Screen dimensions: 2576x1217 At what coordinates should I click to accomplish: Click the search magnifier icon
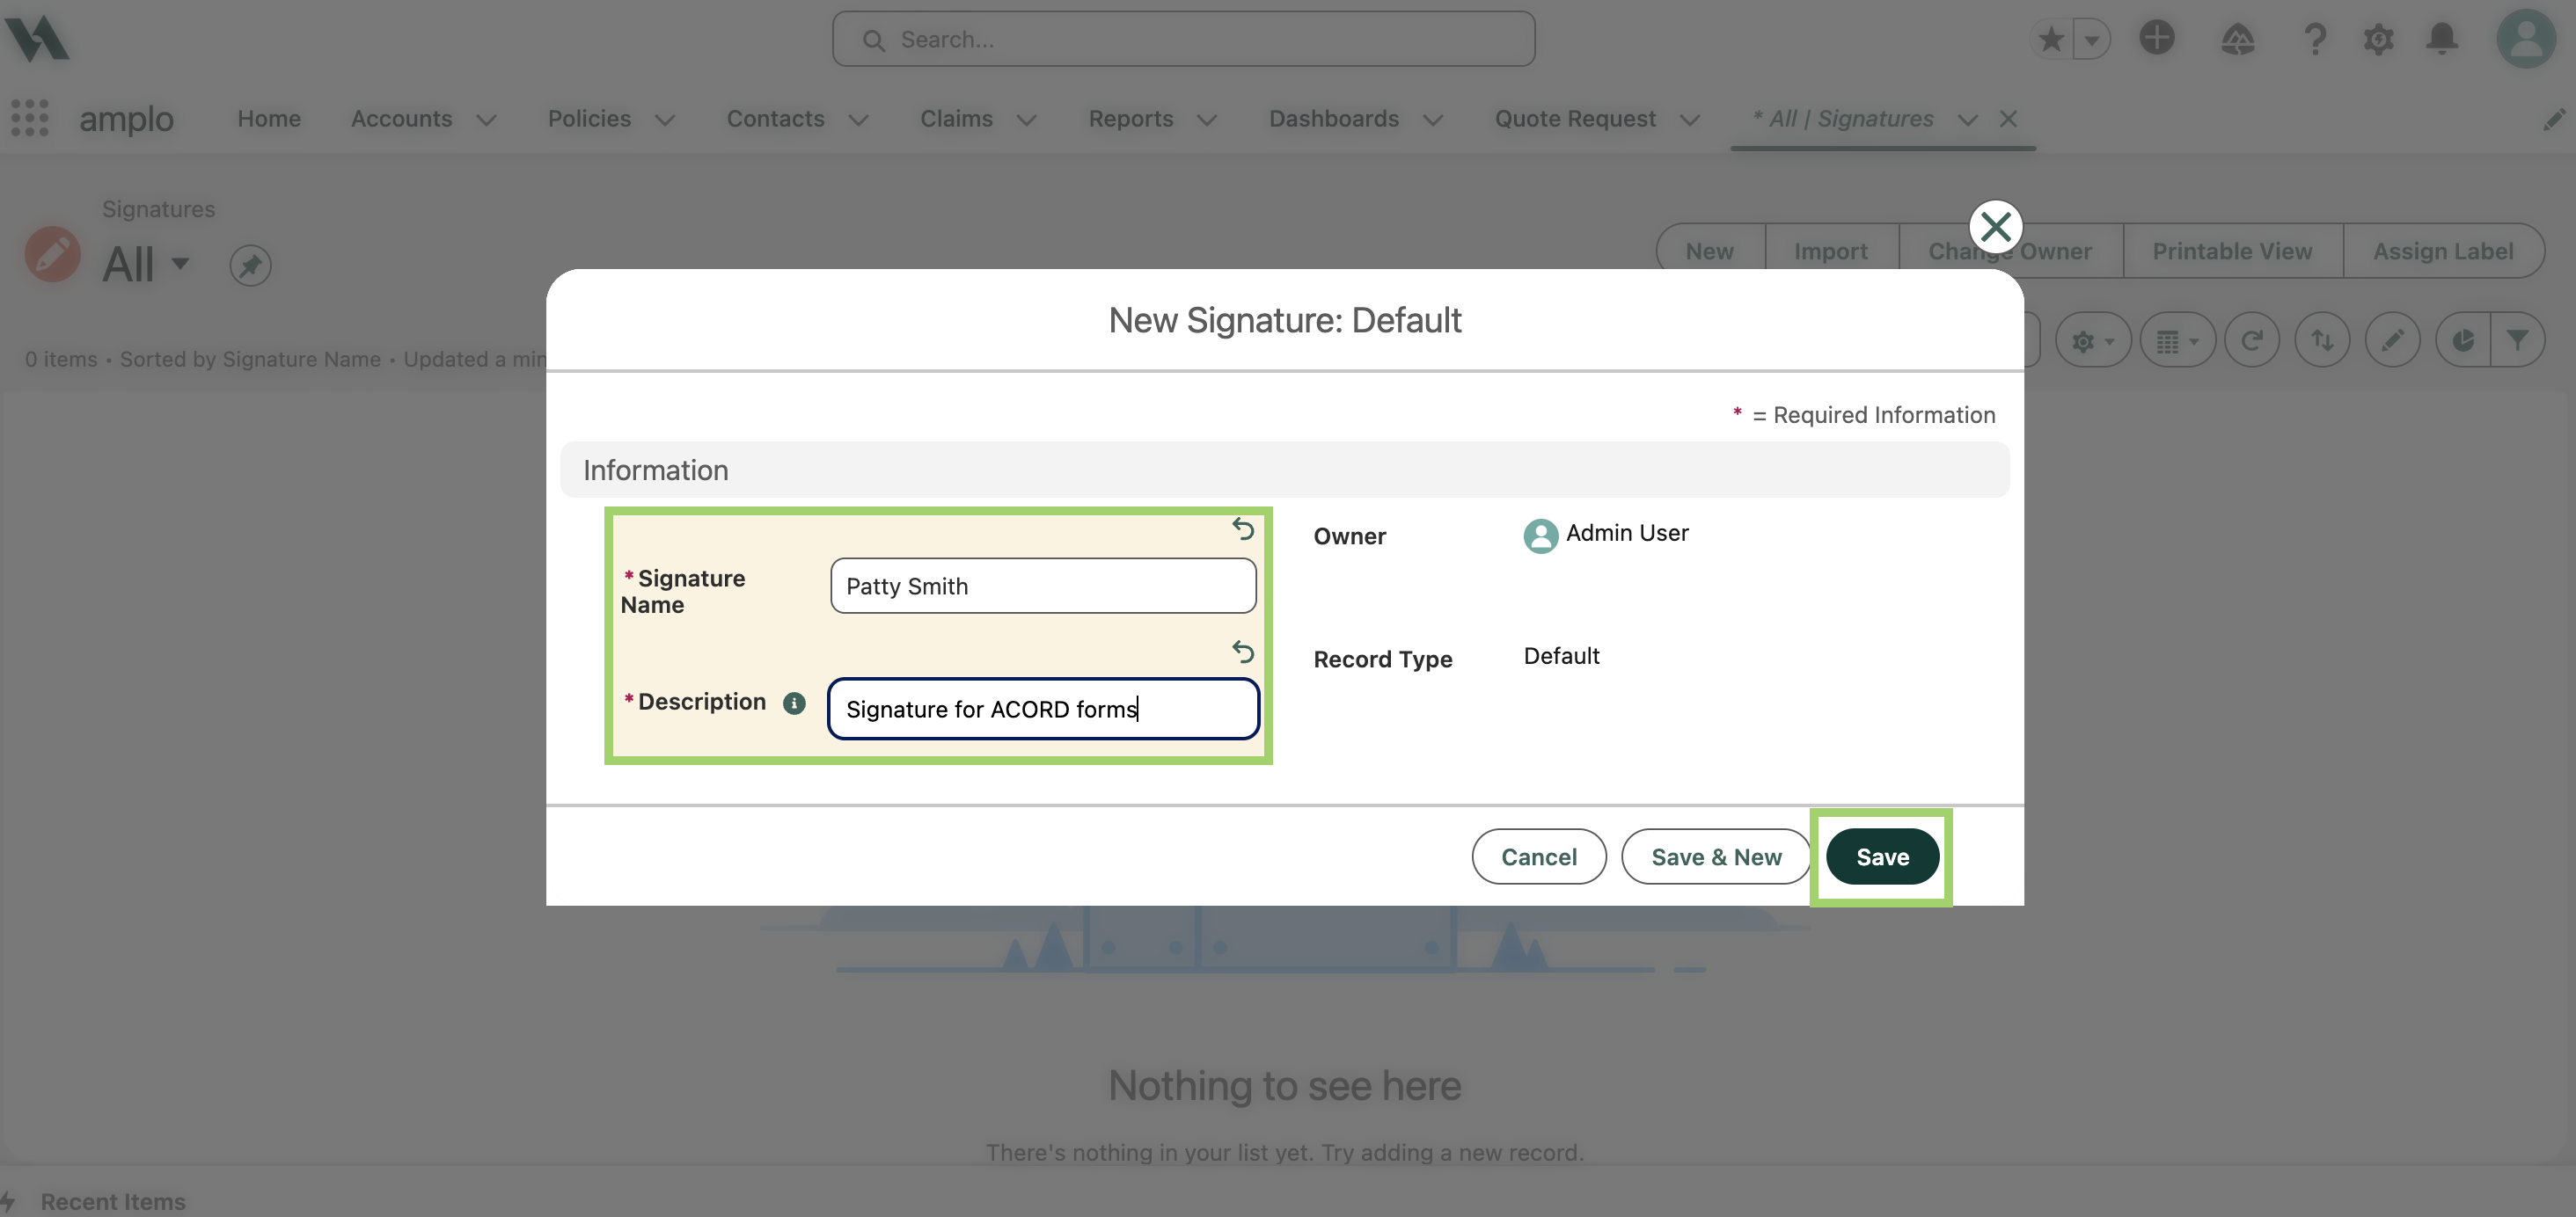pos(873,40)
